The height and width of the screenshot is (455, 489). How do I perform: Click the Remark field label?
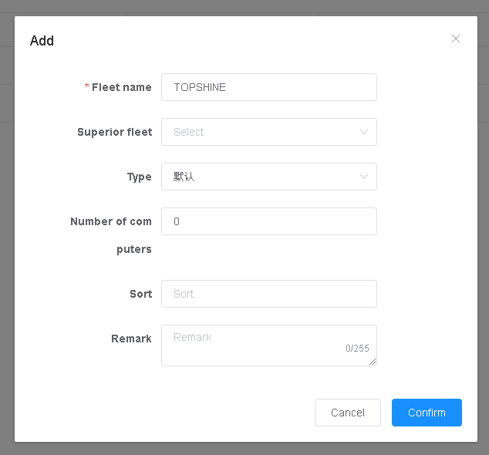131,339
